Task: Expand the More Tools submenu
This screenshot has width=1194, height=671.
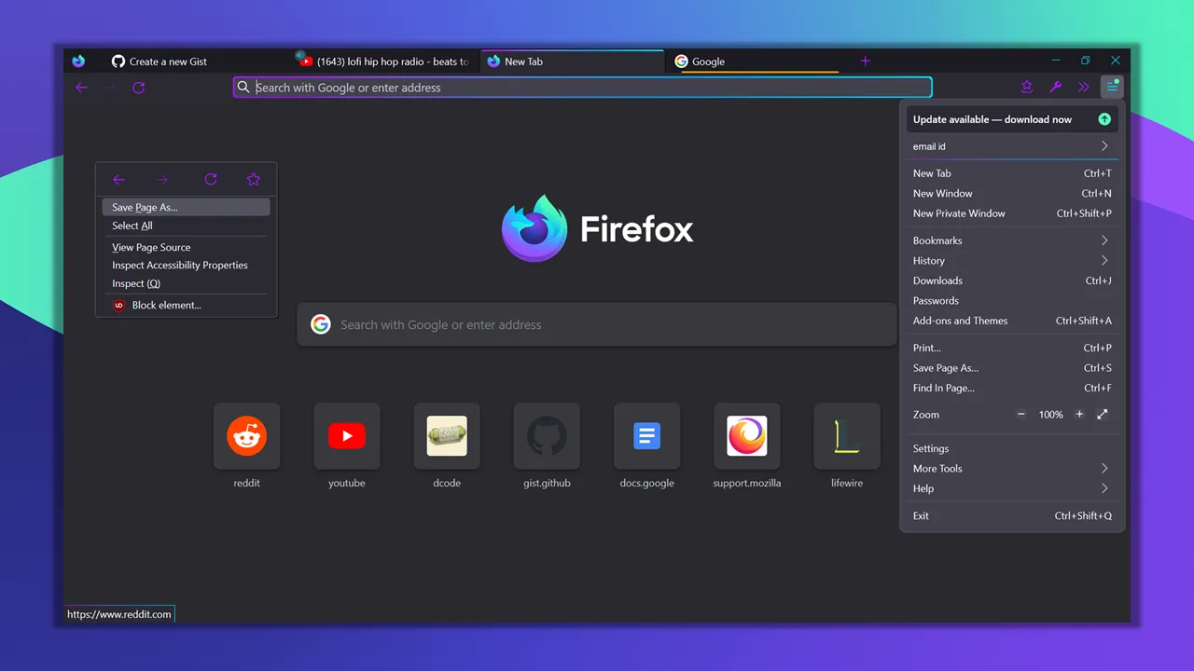Action: point(1011,468)
